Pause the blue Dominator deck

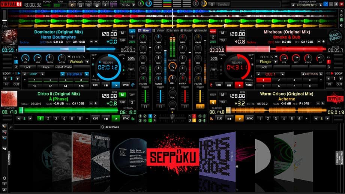[106, 85]
